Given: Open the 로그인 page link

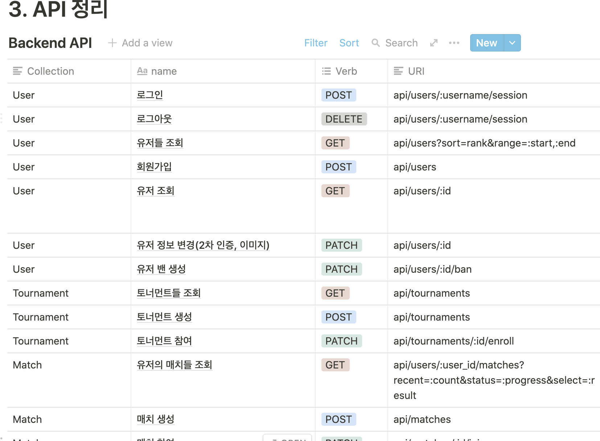Looking at the screenshot, I should coord(149,95).
